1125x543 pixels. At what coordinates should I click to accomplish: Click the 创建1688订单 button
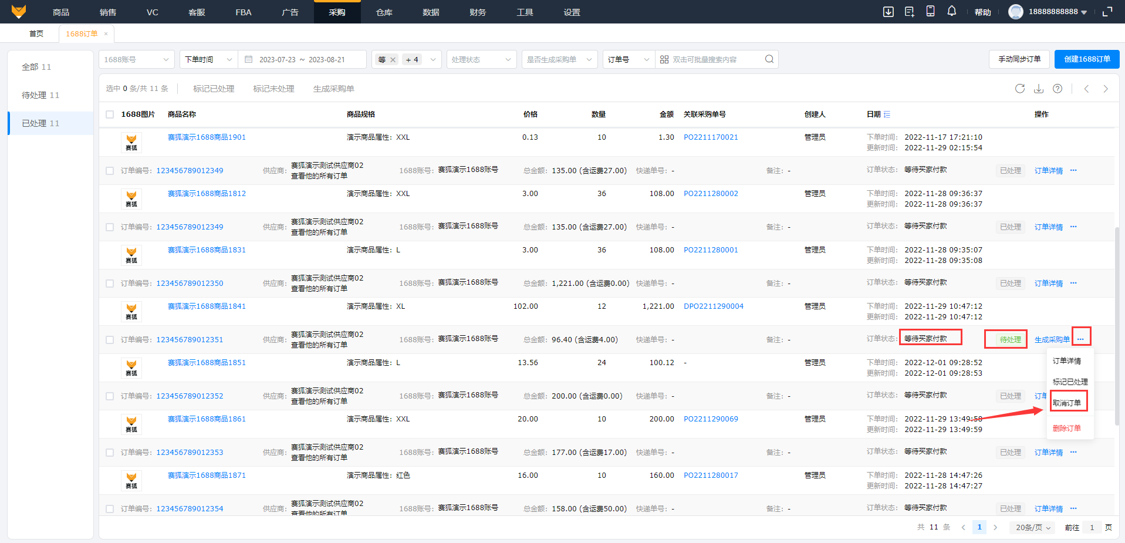1086,59
